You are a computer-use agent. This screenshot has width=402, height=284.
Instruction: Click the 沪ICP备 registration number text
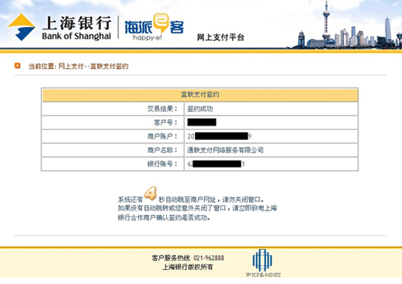pyautogui.click(x=263, y=275)
